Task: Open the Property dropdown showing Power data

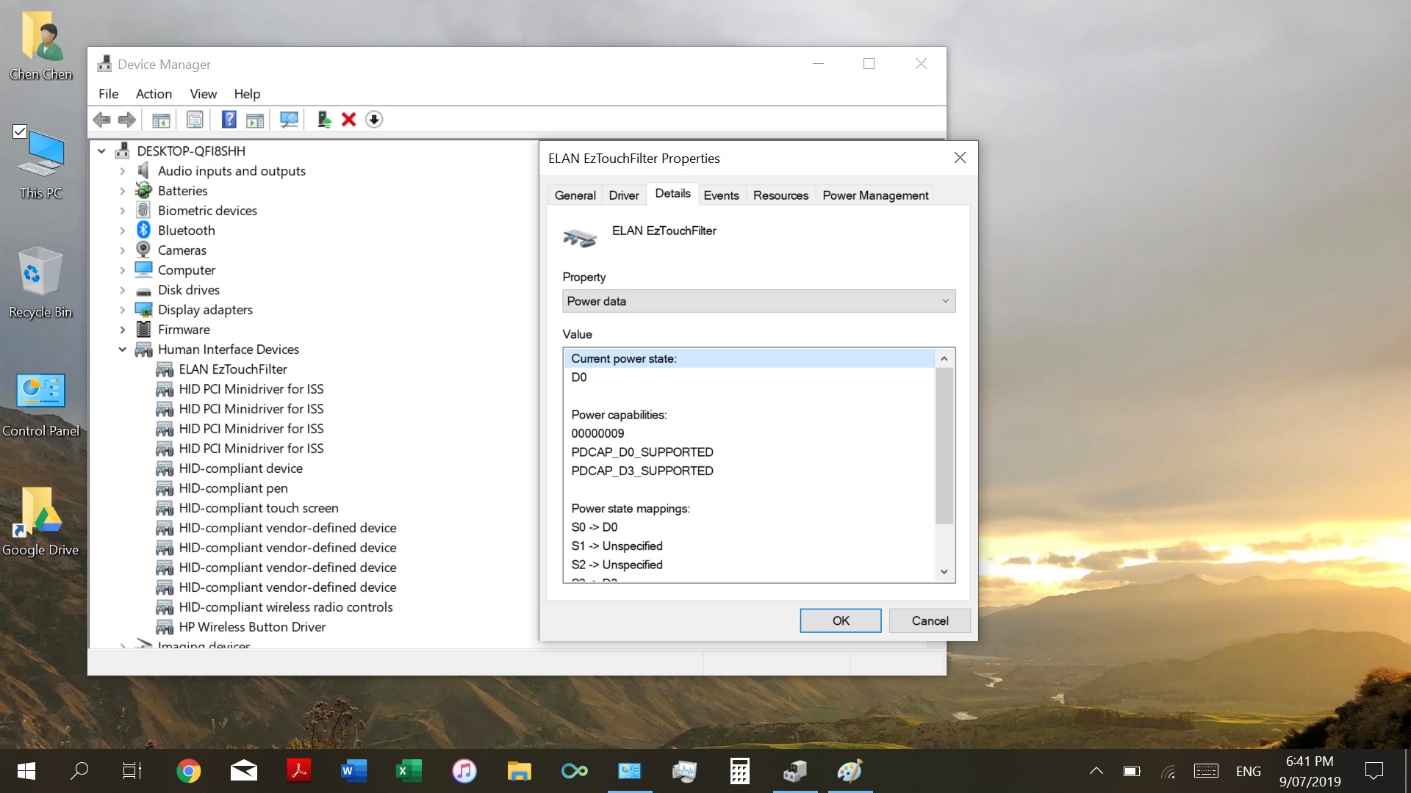Action: point(758,301)
